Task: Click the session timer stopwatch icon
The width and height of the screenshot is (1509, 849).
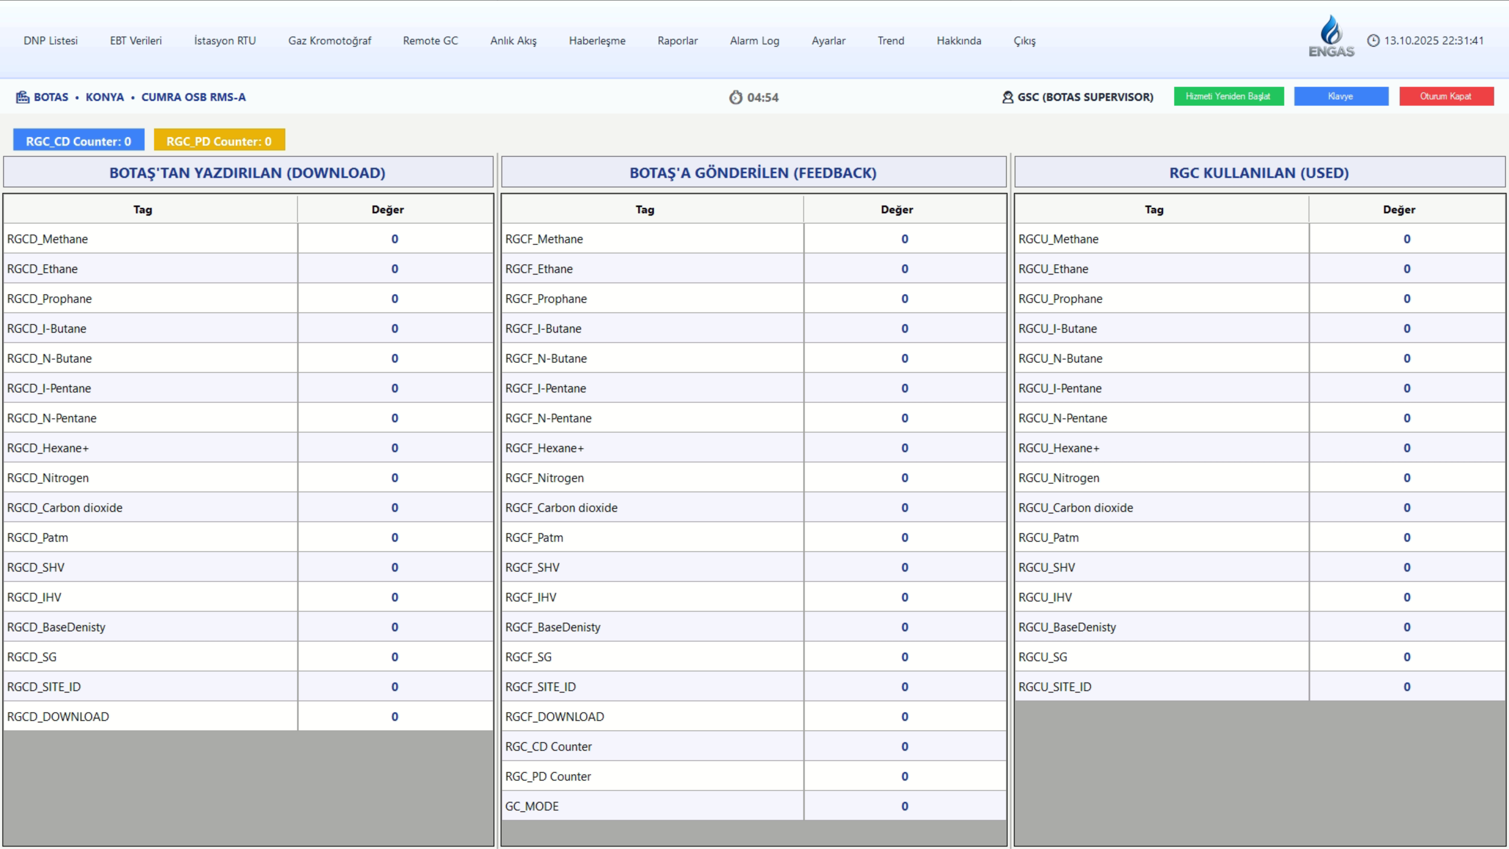Action: (736, 97)
